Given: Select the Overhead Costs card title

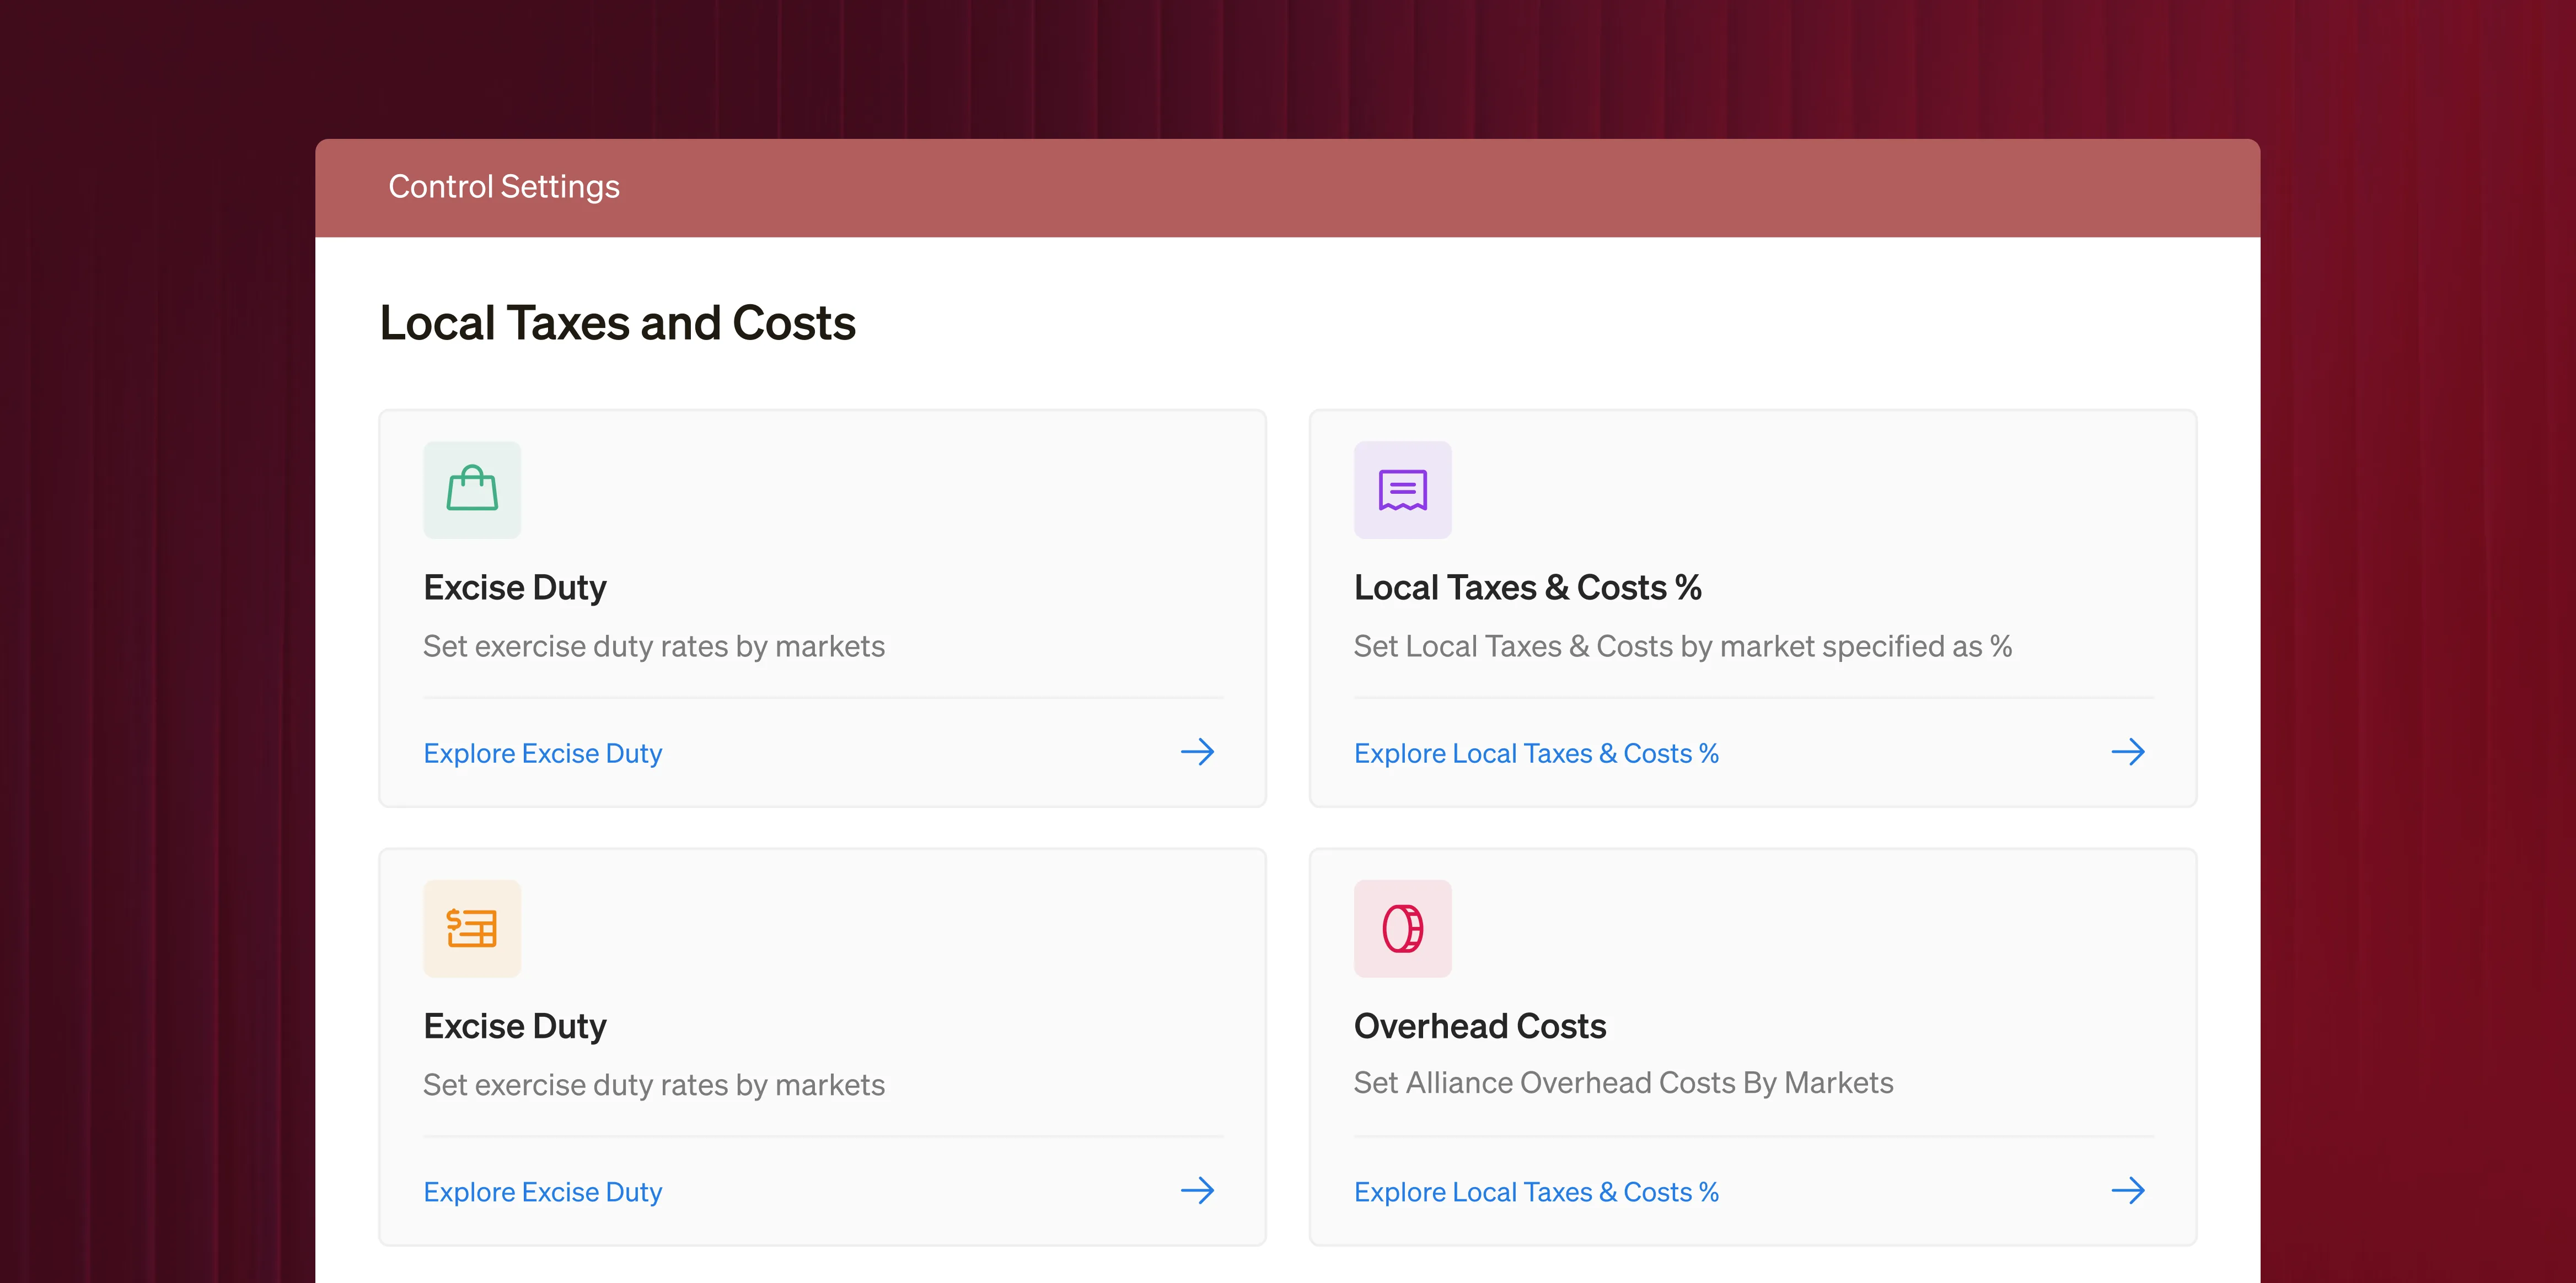Looking at the screenshot, I should click(1479, 1026).
